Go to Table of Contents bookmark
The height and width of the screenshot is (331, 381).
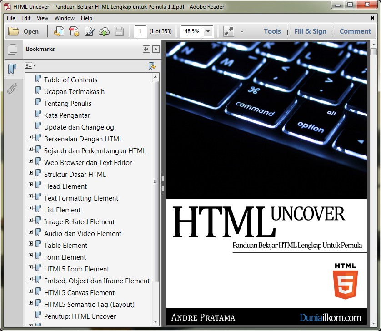tap(71, 80)
